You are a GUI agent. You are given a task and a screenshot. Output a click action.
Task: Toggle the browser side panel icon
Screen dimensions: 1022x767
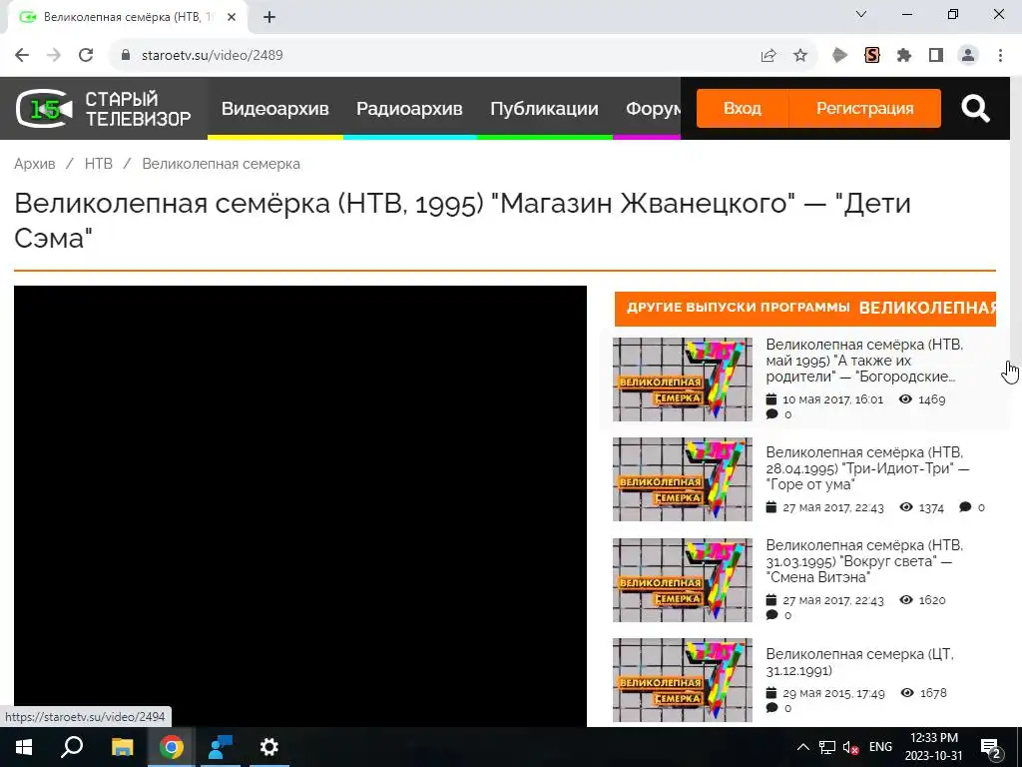tap(936, 56)
